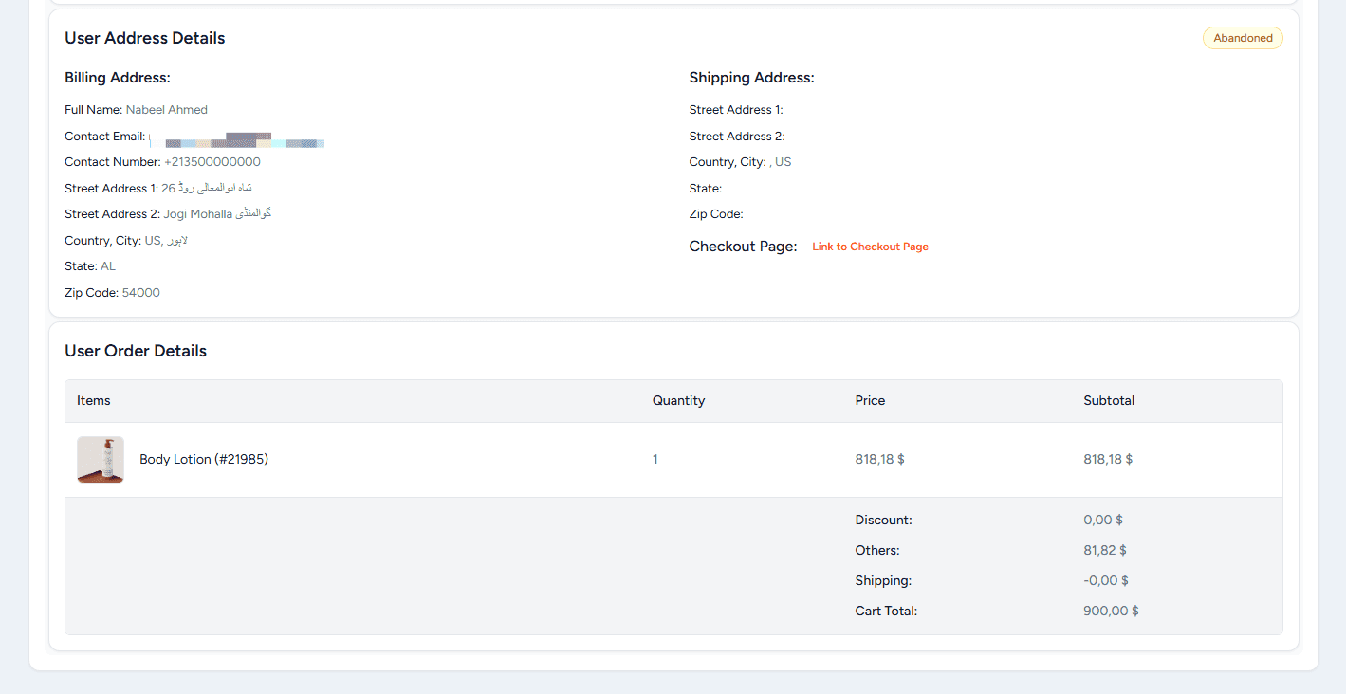Click the Body Lotion quantity 1
Viewport: 1346px width, 694px height.
[655, 460]
